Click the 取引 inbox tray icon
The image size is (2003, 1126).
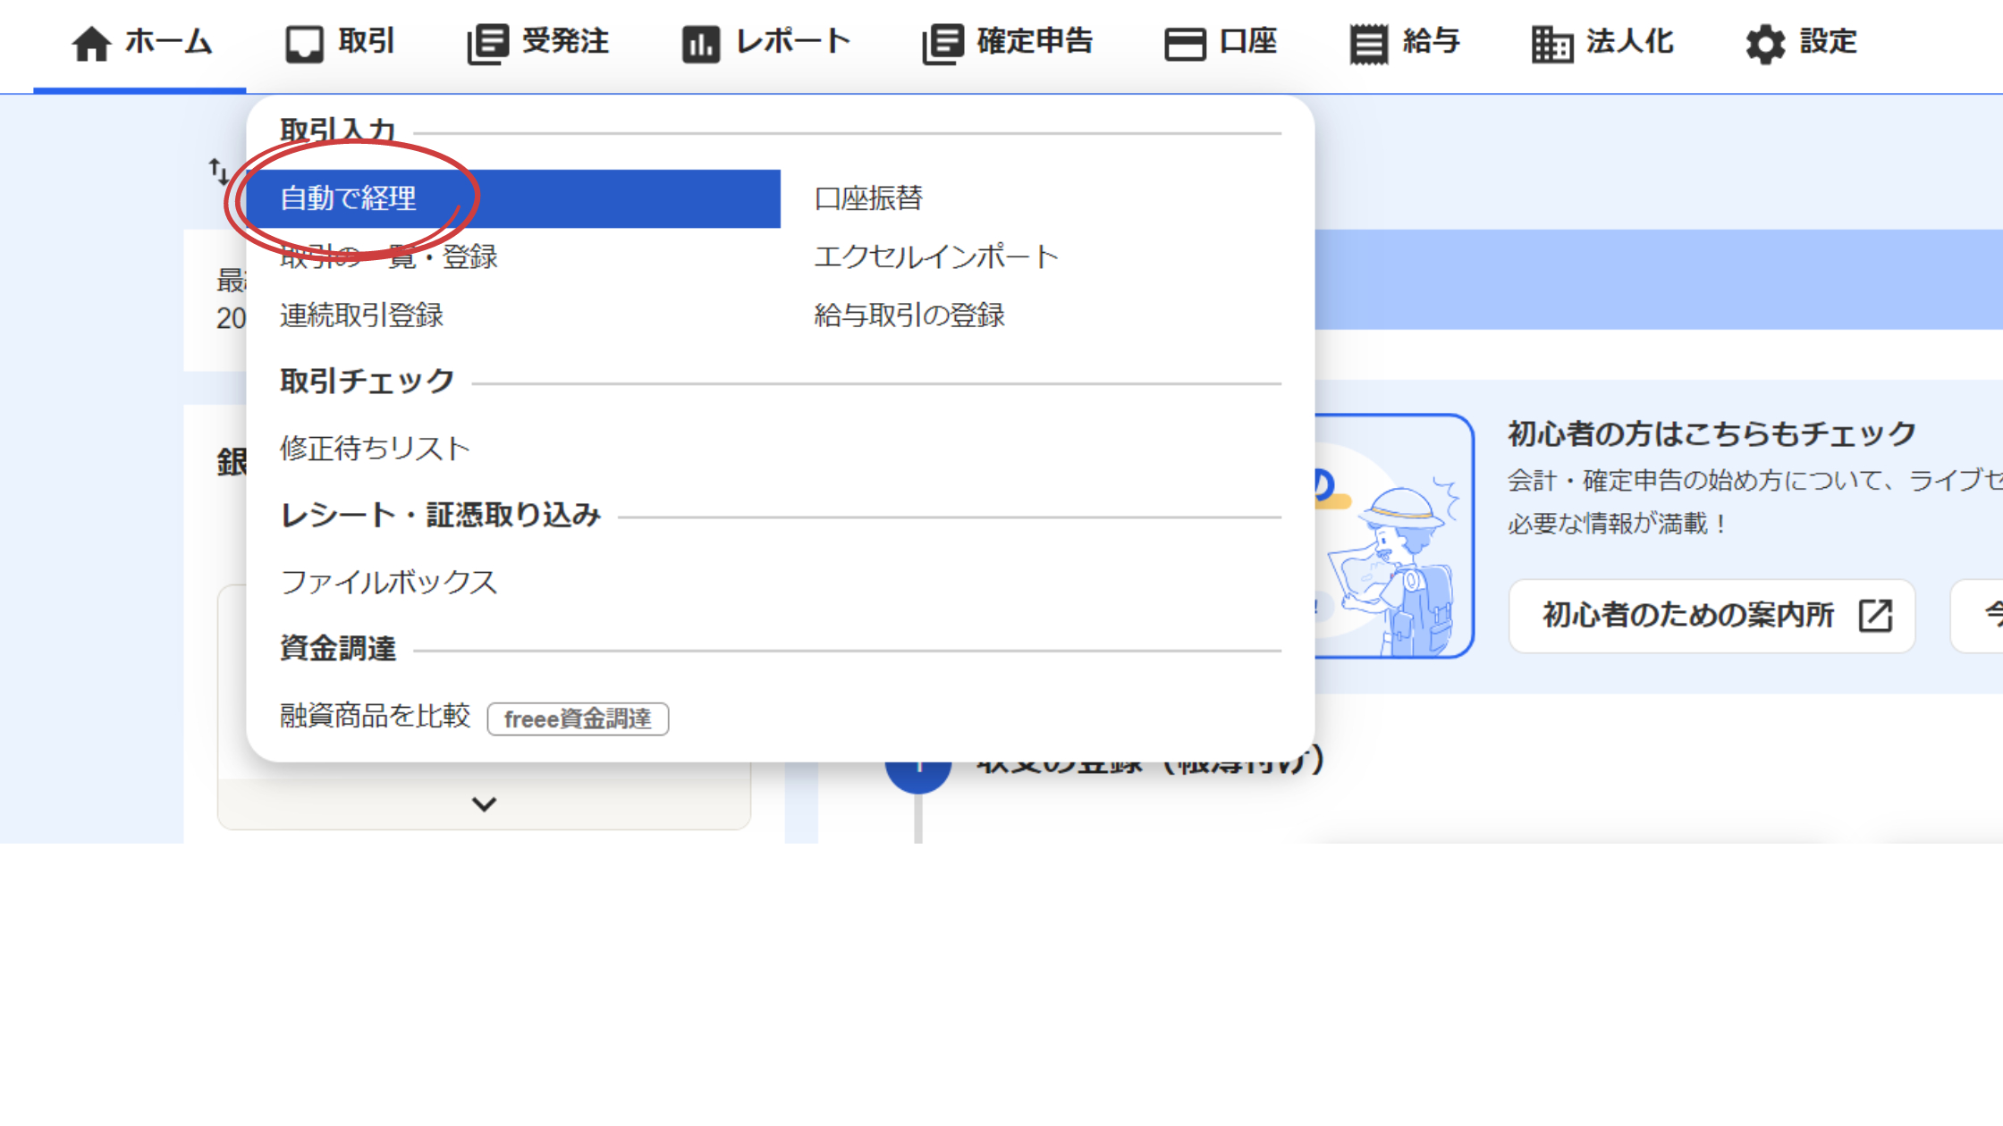pos(304,43)
